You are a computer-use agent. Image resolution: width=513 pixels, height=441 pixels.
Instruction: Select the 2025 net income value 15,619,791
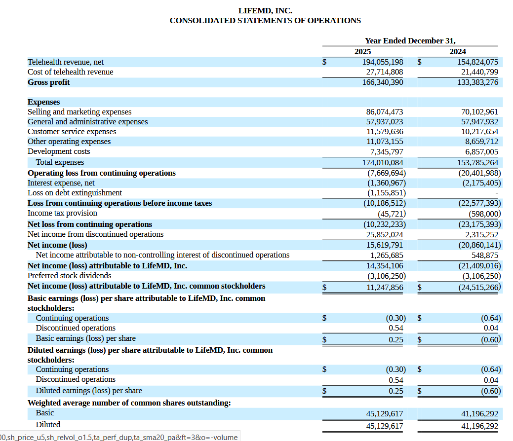385,245
